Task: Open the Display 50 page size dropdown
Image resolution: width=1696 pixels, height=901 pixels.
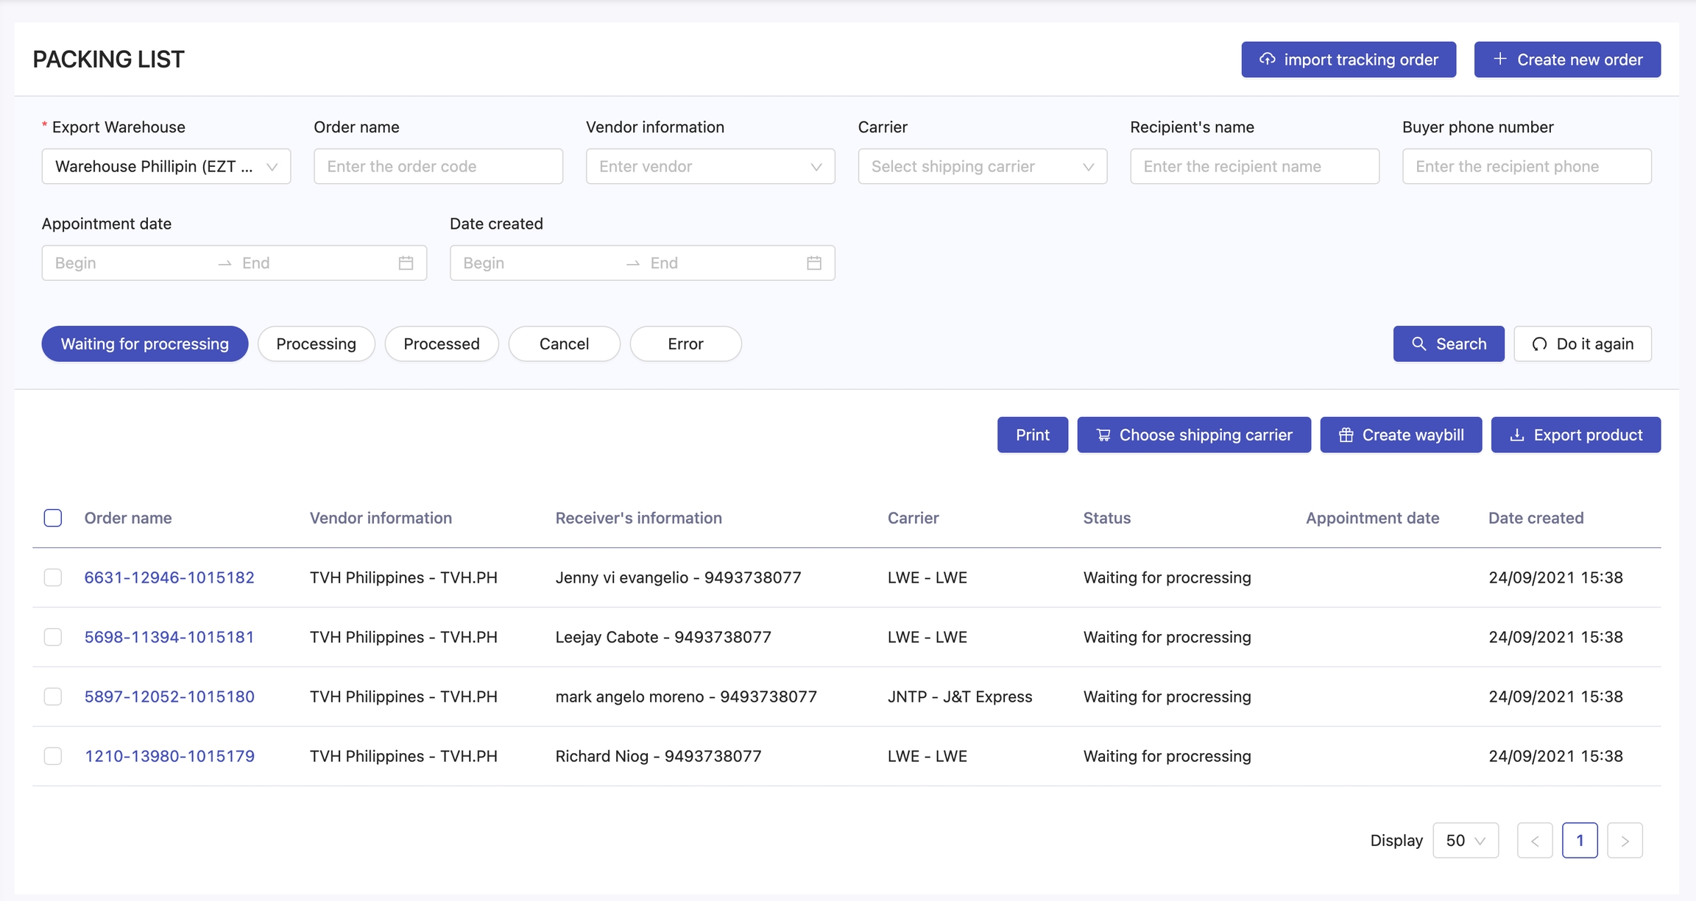Action: tap(1465, 840)
